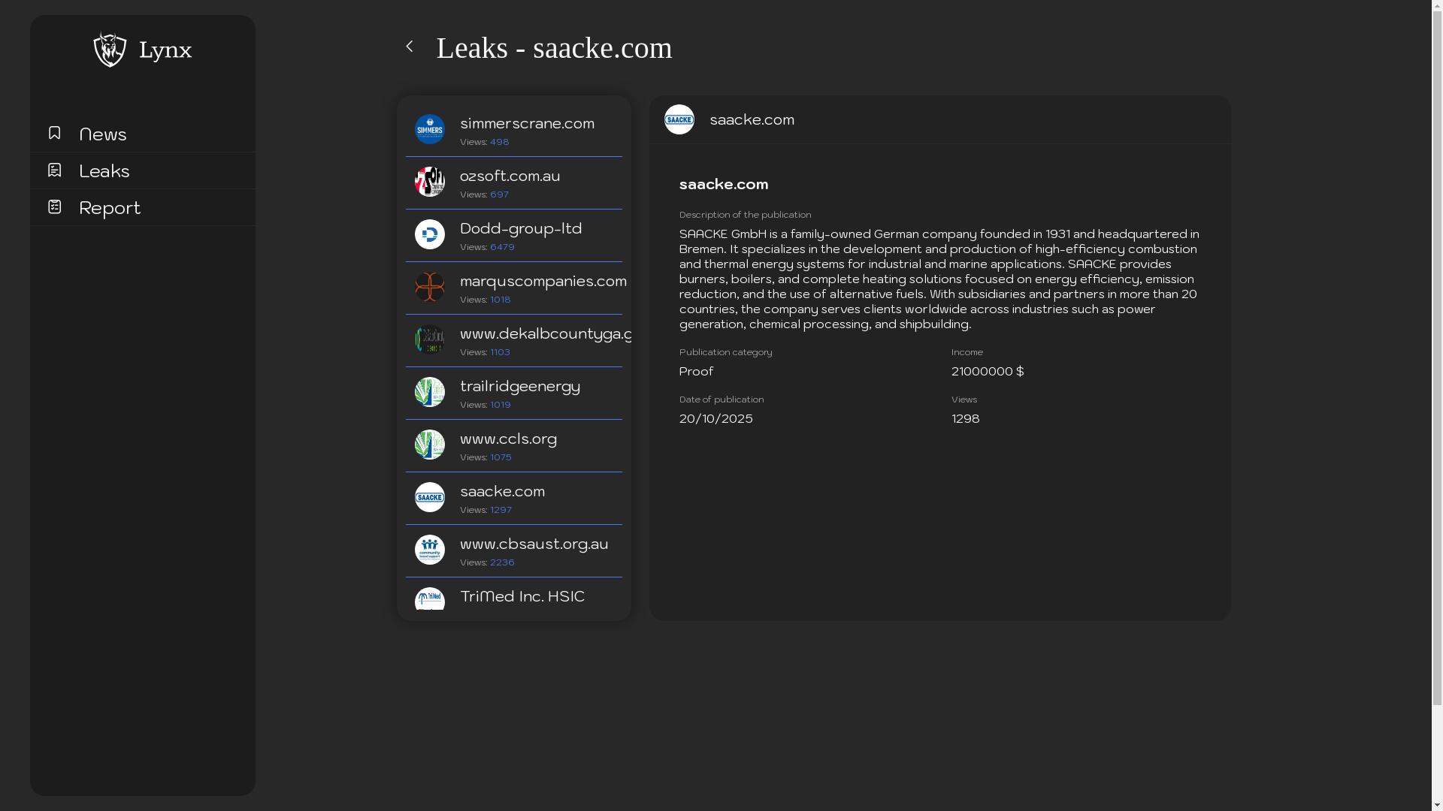1443x811 pixels.
Task: Click the Simmers crane logo thumbnail
Action: (430, 129)
